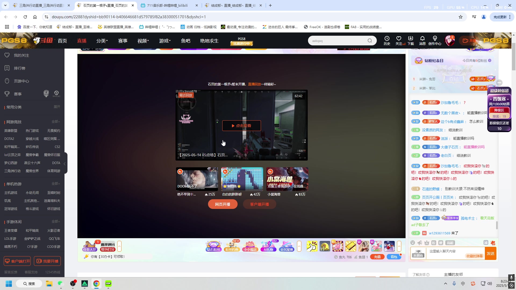Click the 网页开播 button
516x290 pixels.
[x=223, y=204]
